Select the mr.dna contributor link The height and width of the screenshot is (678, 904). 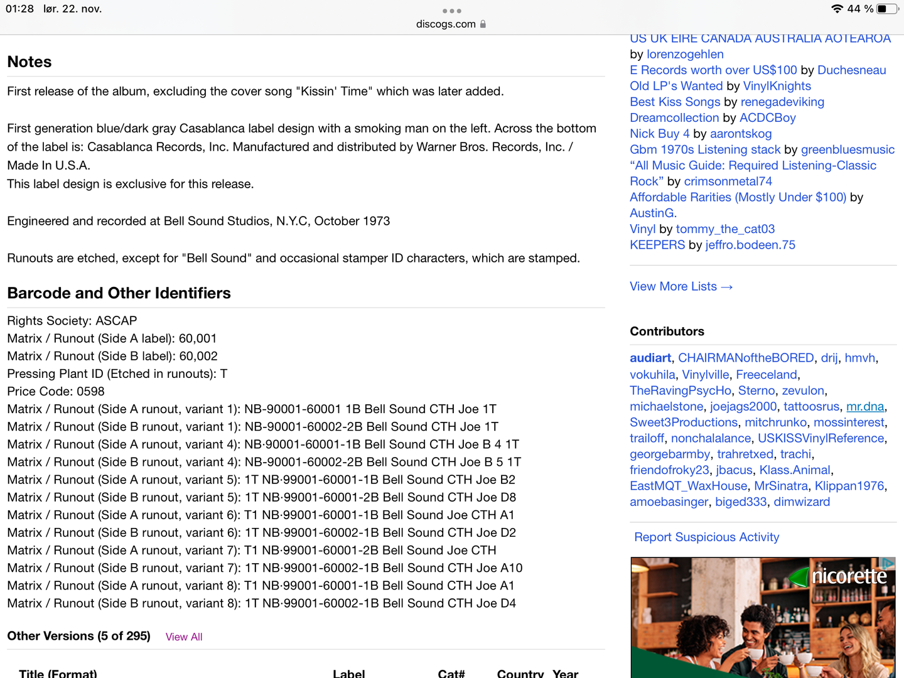[865, 406]
